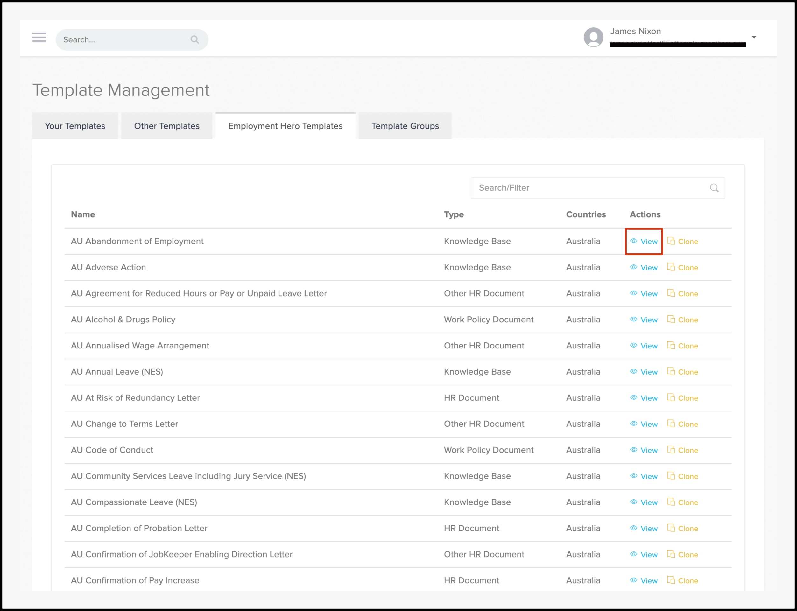Expand the James Nixon account dropdown arrow

click(754, 38)
